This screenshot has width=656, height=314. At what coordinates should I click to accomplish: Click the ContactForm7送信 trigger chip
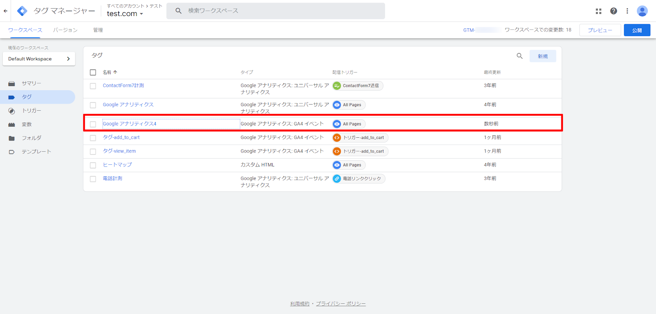click(x=358, y=86)
